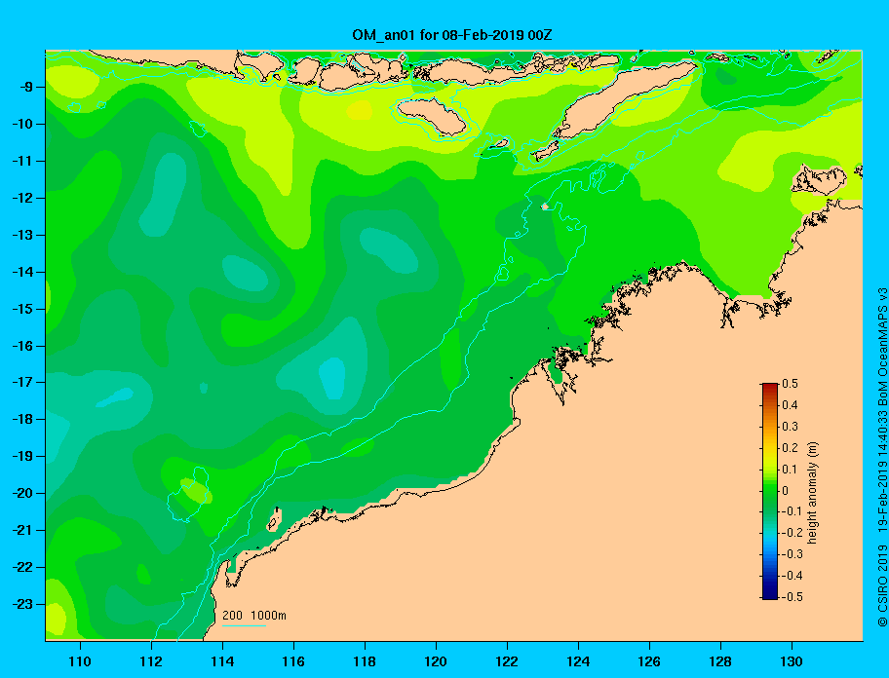The image size is (889, 678).
Task: Click the 'height anomaly (m)' label
Action: click(x=812, y=492)
